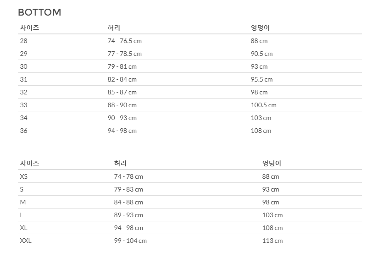Click the "90.5 cm" hip value
The image size is (378, 258).
click(x=261, y=54)
